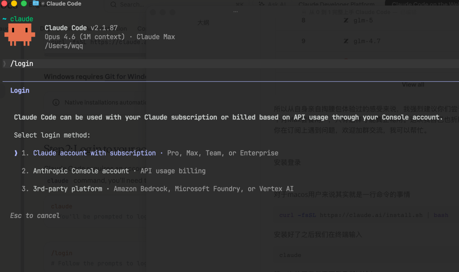Click the info icon beside Native installations
The image size is (459, 272).
pos(56,102)
